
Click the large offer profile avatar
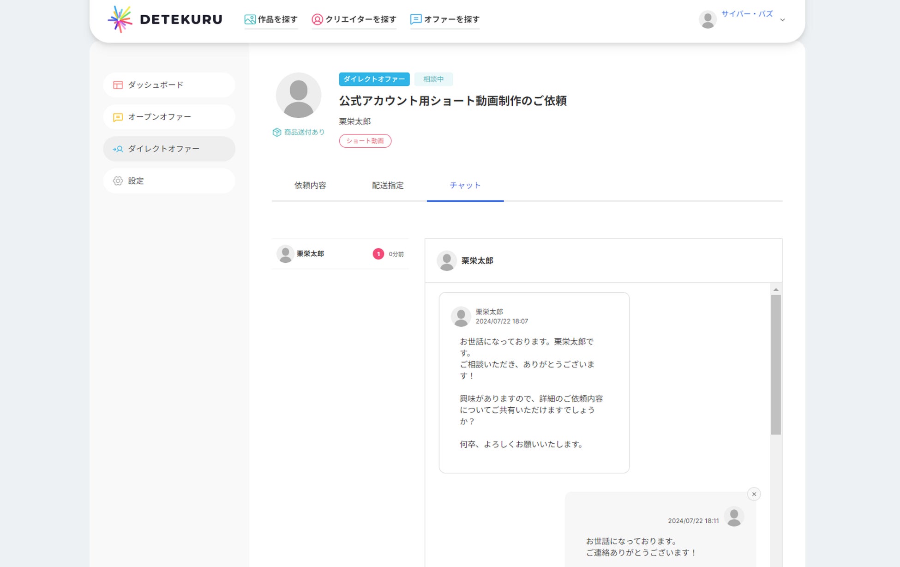299,95
